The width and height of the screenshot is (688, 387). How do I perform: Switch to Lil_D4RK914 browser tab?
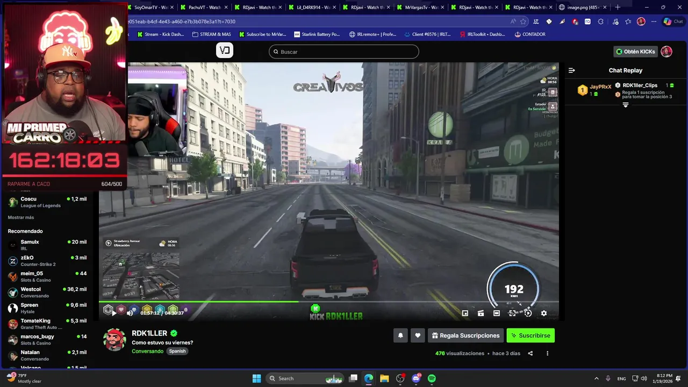coord(313,8)
